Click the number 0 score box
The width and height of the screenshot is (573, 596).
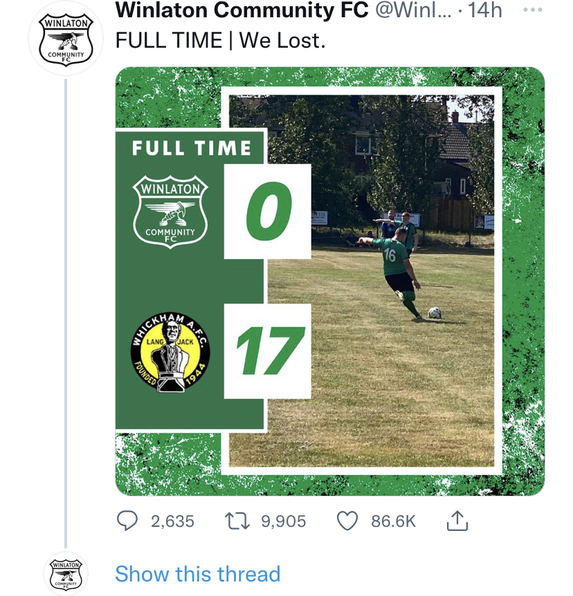268,211
